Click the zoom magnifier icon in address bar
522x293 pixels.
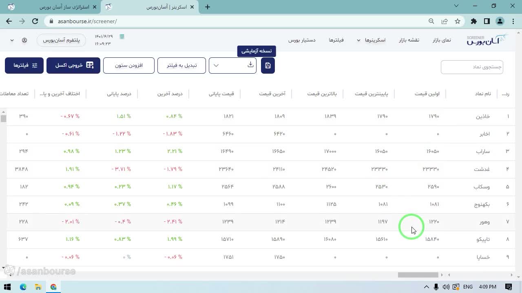(431, 21)
